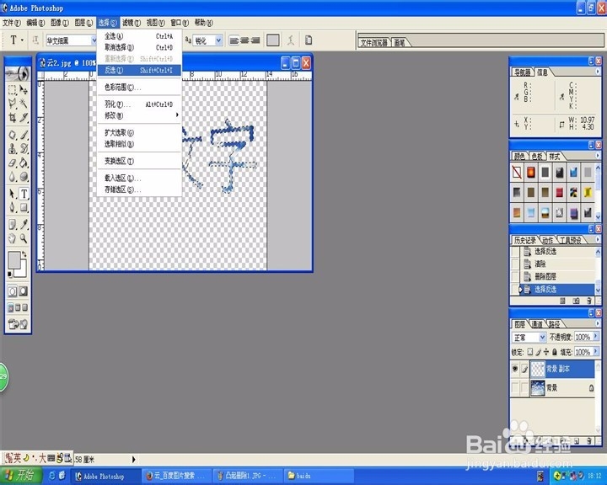Select the History Brush tool

(x=24, y=148)
